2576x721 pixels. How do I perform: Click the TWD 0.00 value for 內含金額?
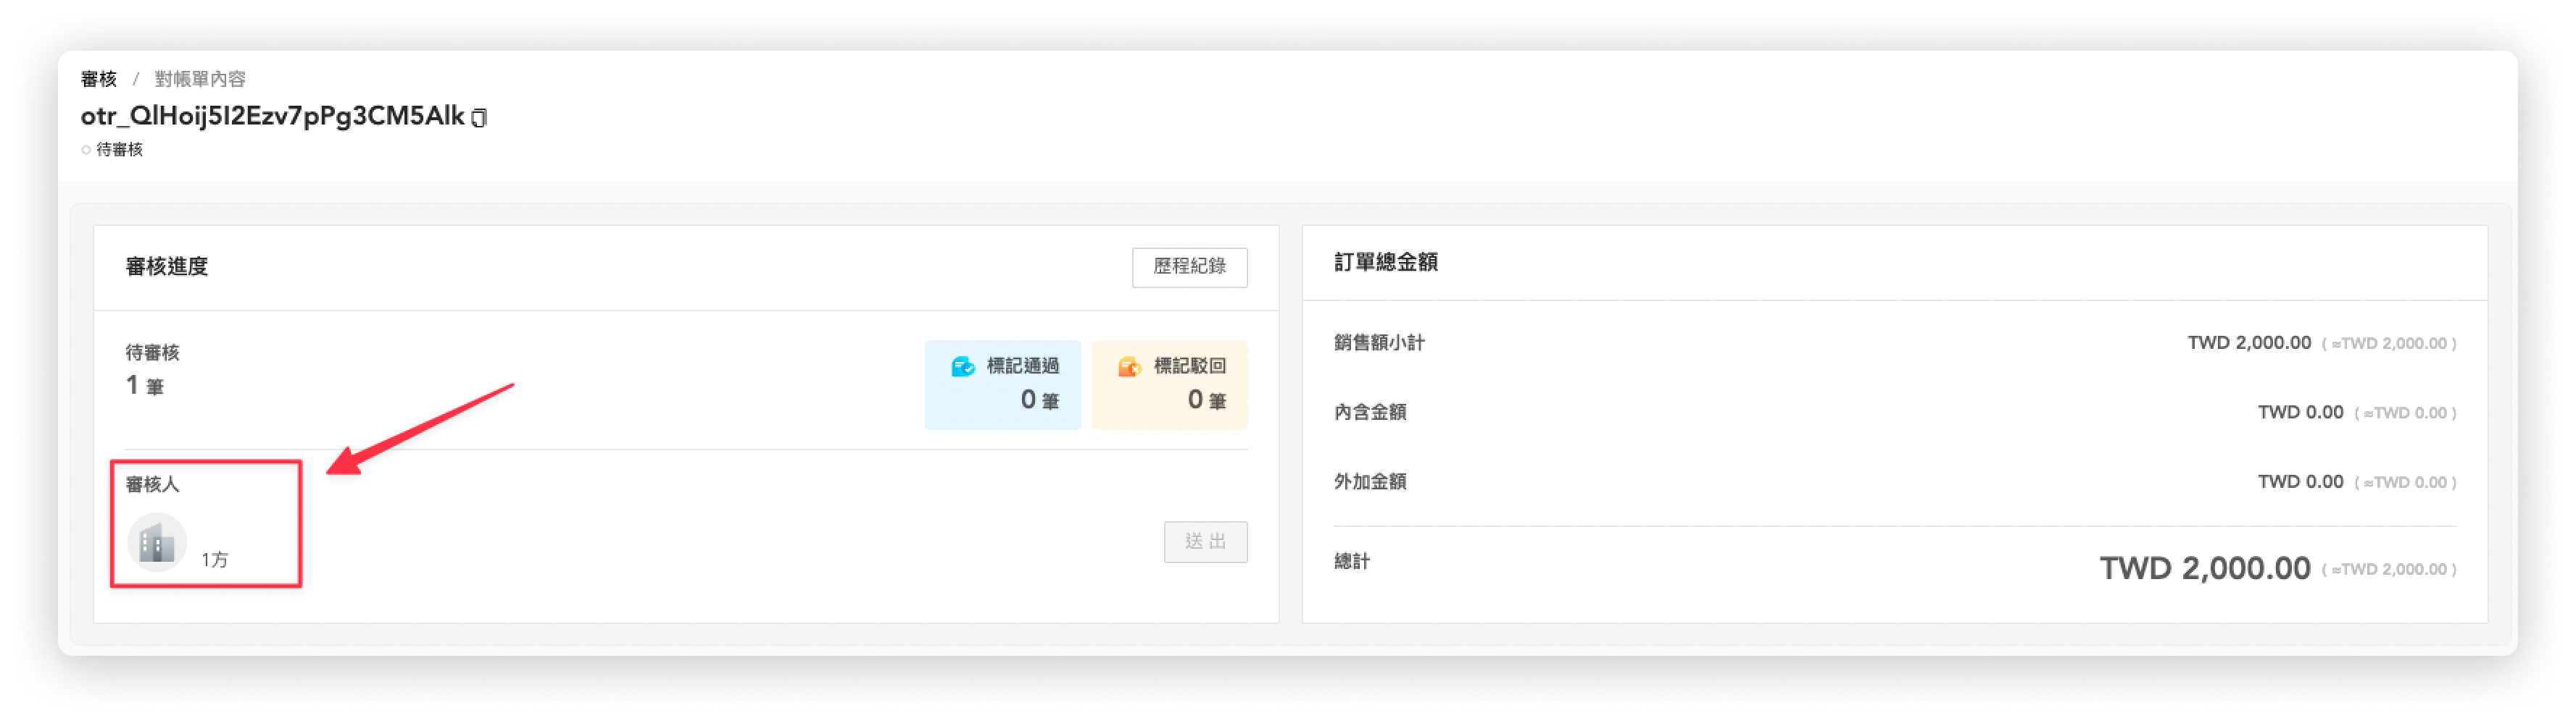pos(2300,413)
